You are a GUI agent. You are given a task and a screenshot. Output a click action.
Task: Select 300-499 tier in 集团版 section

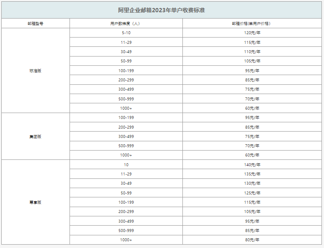(x=126, y=137)
